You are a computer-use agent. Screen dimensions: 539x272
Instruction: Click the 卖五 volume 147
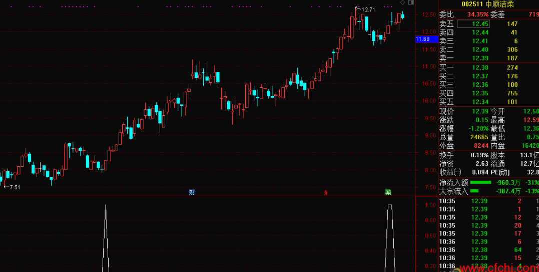(512, 23)
